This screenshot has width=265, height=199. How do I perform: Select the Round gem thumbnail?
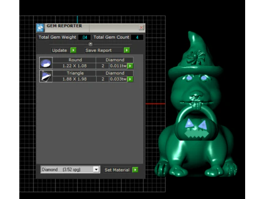(x=46, y=63)
